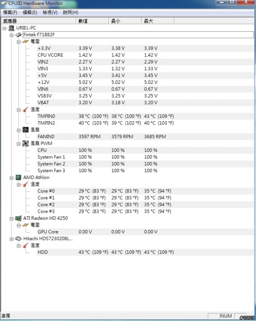This screenshot has height=321, width=256.
Task: Select the +5V voltage row
Action: pos(145,75)
